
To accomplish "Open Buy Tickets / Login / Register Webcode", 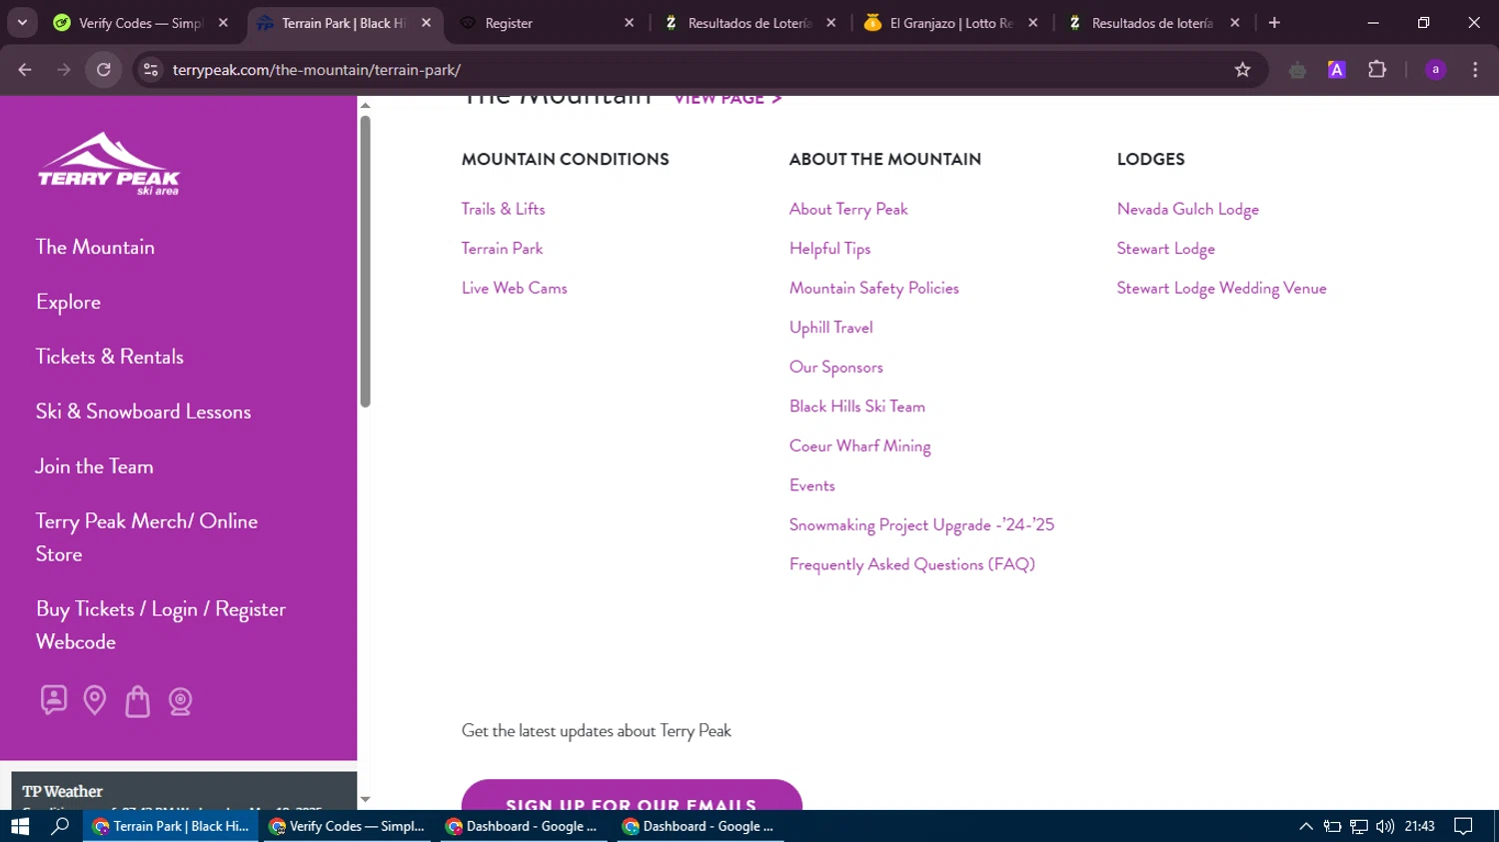I will click(x=161, y=625).
